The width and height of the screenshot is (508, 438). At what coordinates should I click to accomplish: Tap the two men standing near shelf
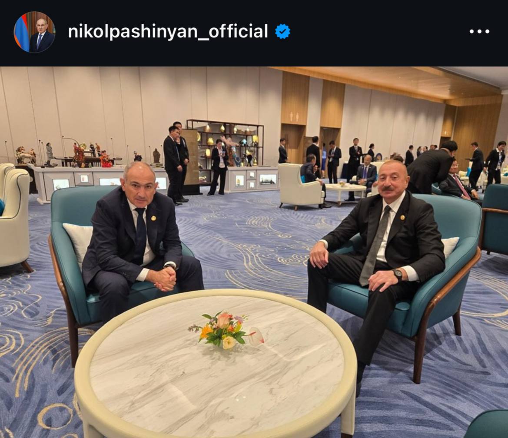176,163
